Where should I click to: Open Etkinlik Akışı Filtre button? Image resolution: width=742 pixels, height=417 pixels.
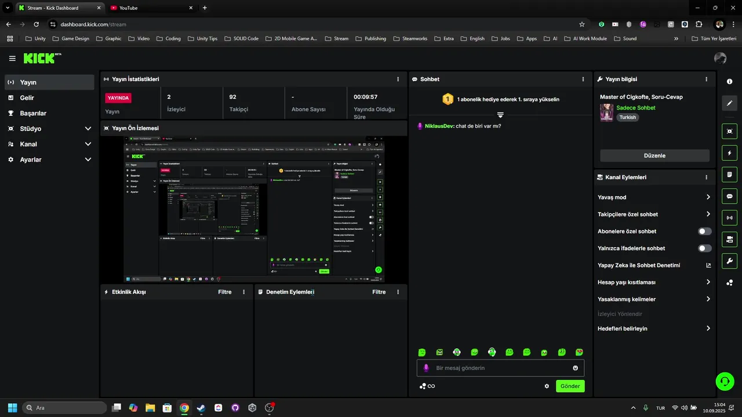pyautogui.click(x=225, y=292)
